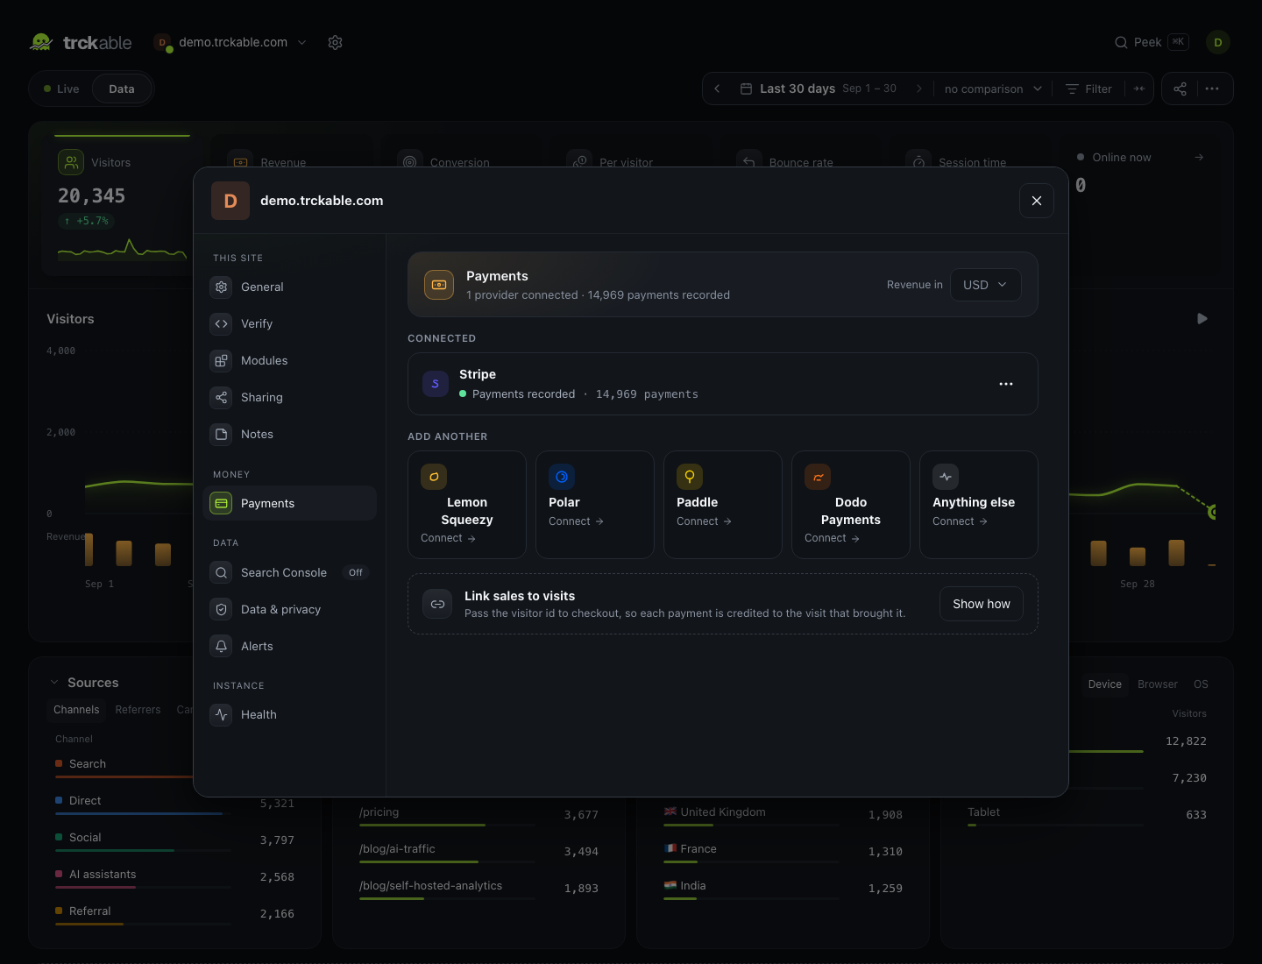Screen dimensions: 1262x964
Task: Click Connect link under Anything else
Action: [960, 521]
